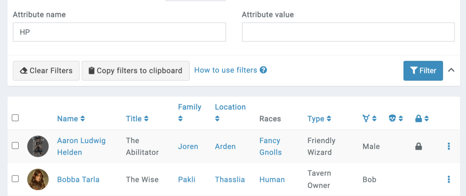The height and width of the screenshot is (196, 466).
Task: Open the Pakli family link
Action: [x=186, y=180]
